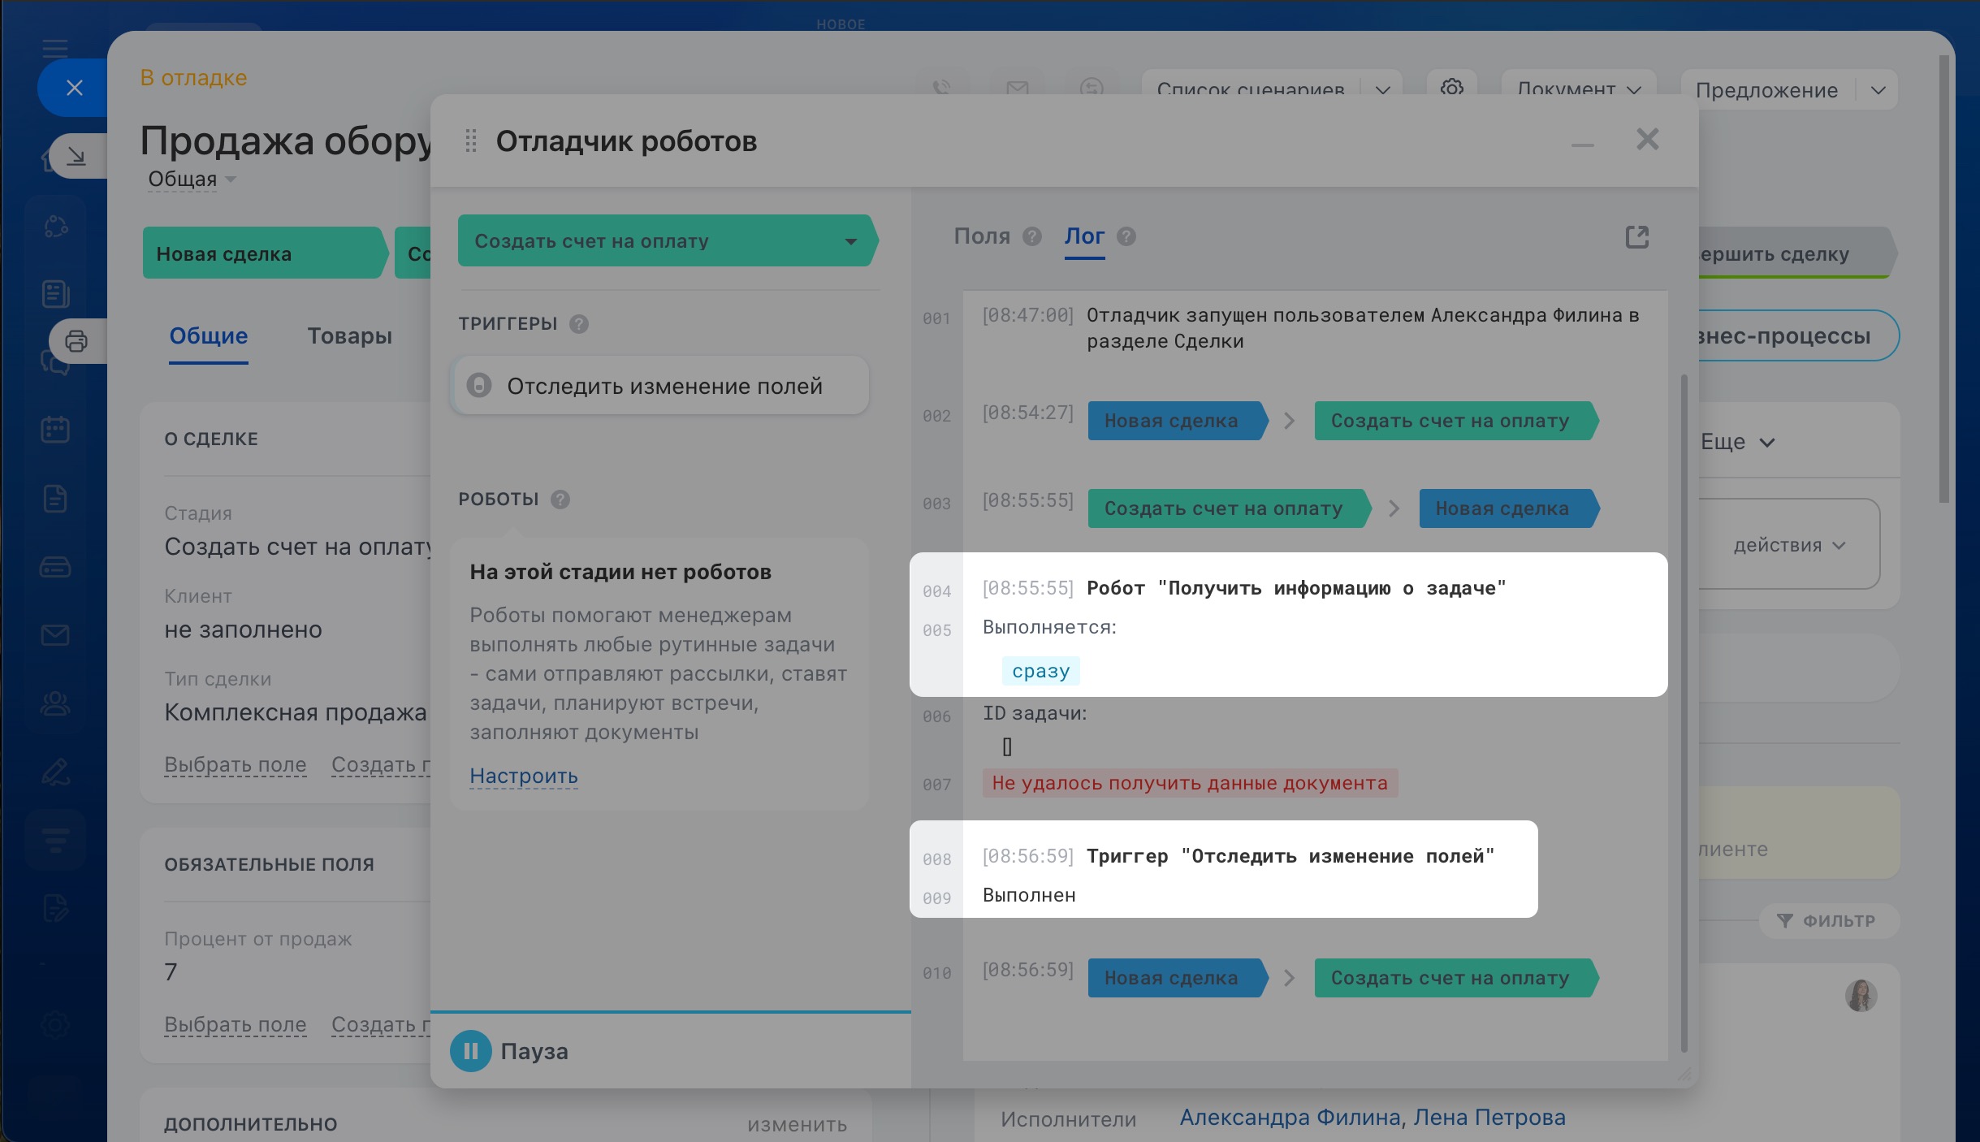Open the Предложение dropdown arrow
The image size is (1980, 1142).
pyautogui.click(x=1878, y=90)
